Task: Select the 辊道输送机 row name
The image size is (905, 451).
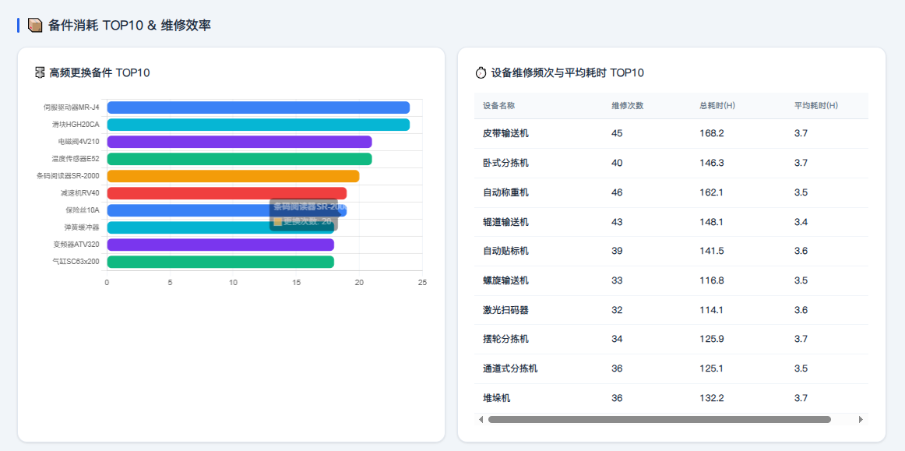Action: [505, 222]
